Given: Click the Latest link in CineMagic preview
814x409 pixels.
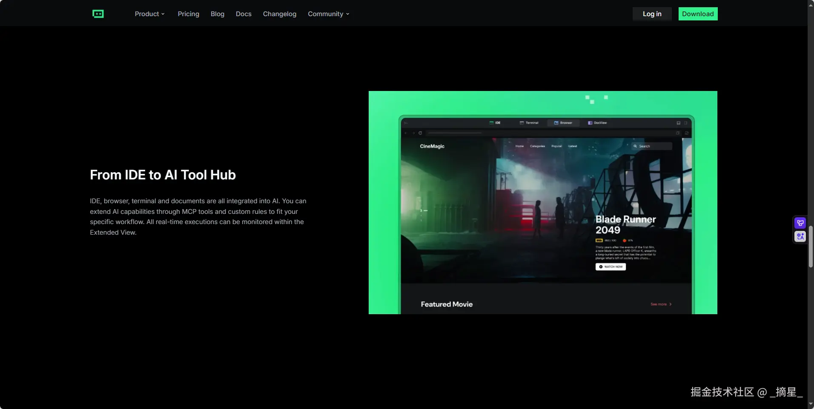Looking at the screenshot, I should [573, 146].
